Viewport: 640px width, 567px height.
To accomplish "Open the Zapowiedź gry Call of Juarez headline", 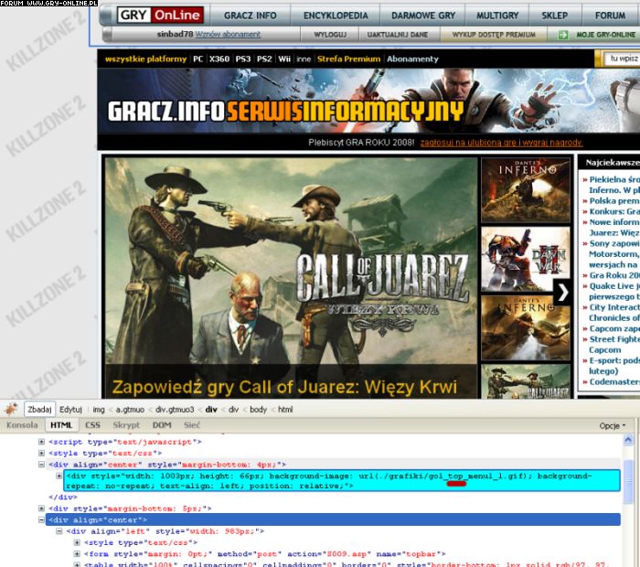I will click(x=284, y=387).
